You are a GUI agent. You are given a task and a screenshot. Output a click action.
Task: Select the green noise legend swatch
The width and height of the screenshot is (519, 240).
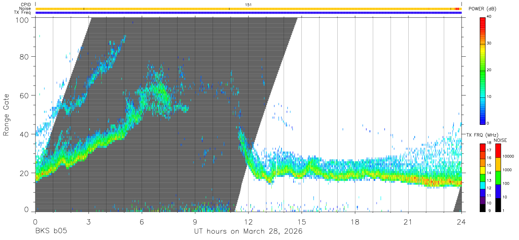498,177
